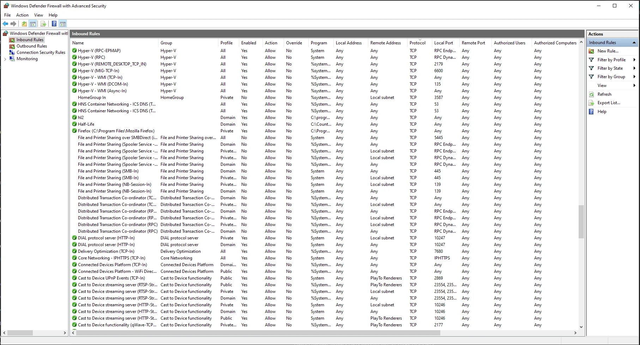640x345 pixels.
Task: Click the vertical scrollbar thumb of rules list
Action: (x=581, y=222)
